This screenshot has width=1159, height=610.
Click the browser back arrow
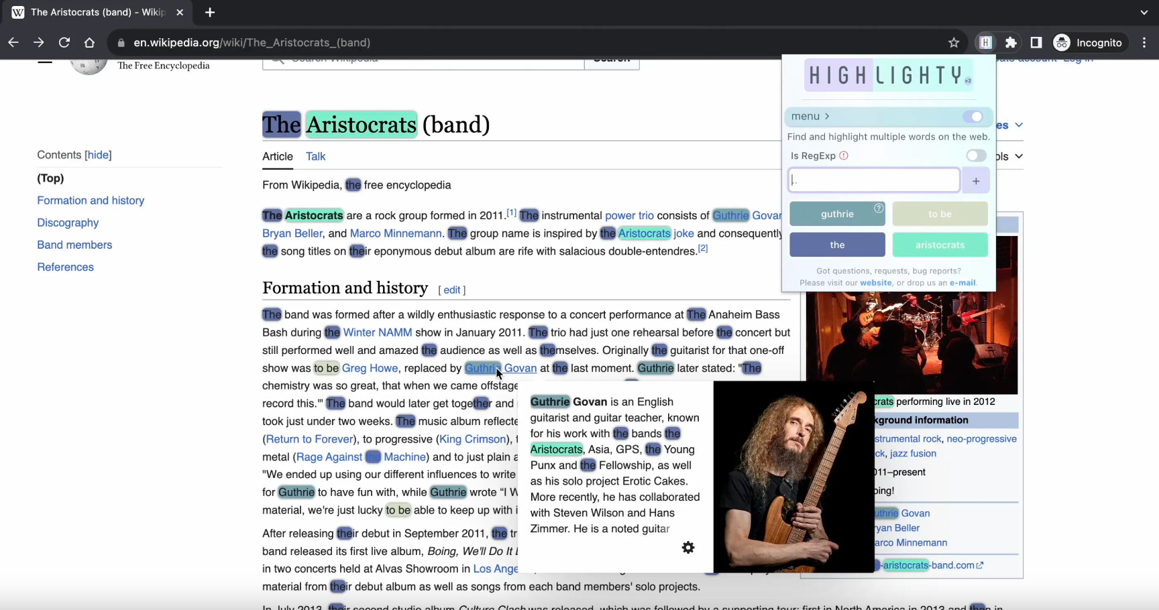(x=13, y=42)
